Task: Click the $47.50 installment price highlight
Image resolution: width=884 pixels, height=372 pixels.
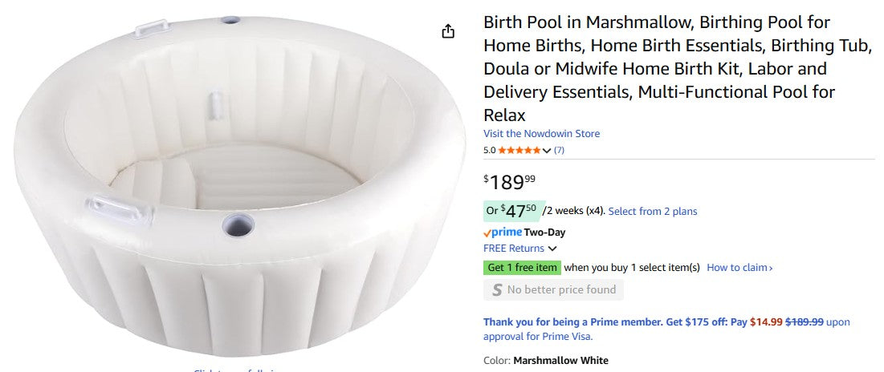Action: [x=514, y=211]
